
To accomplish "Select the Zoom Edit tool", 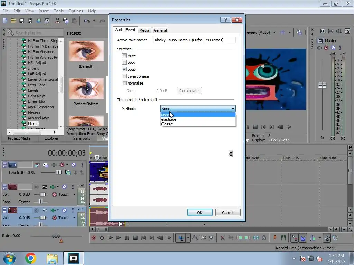I will click(211, 238).
